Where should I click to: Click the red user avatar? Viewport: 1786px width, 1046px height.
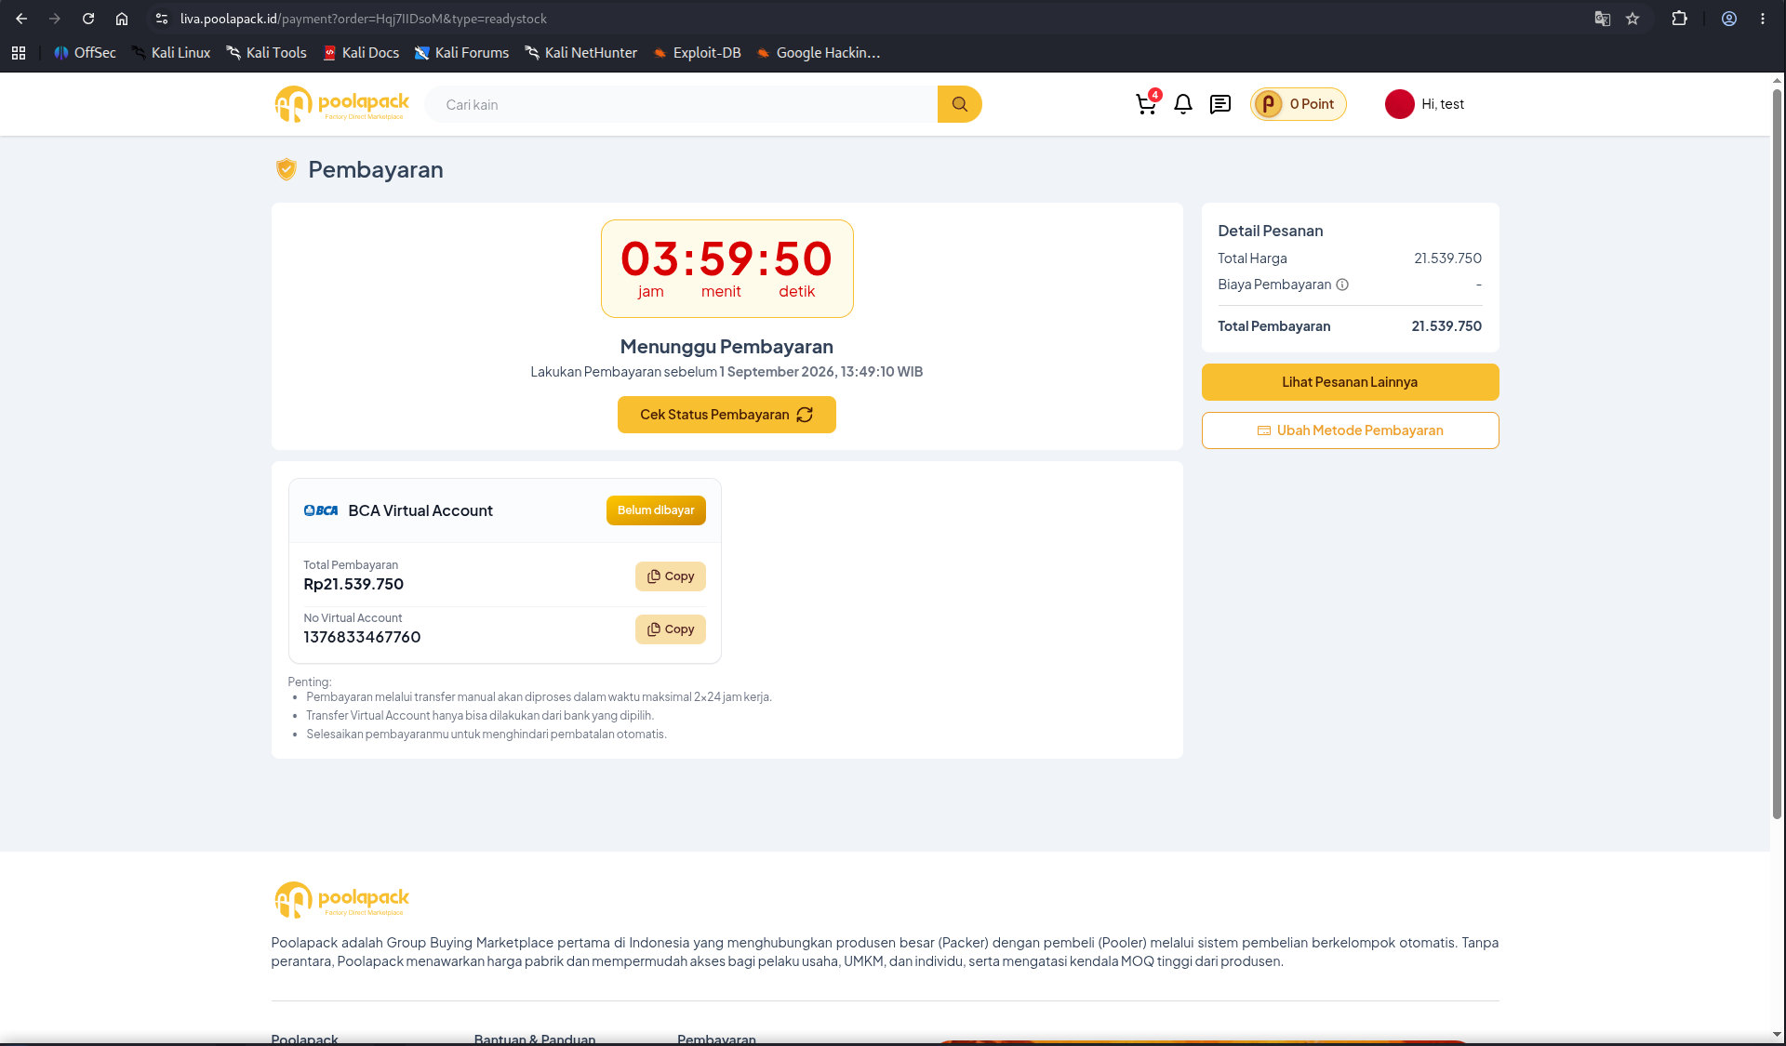pos(1399,104)
